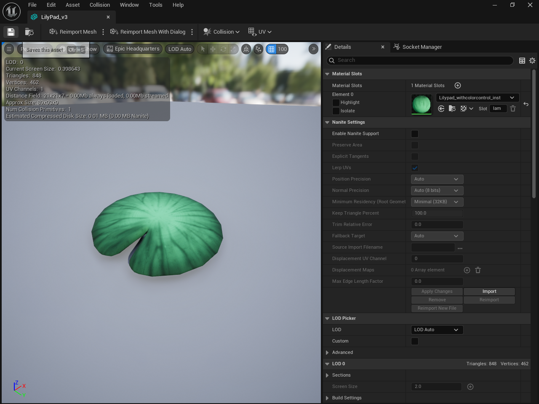Toggle LOD Picker Custom checkbox
Image resolution: width=539 pixels, height=404 pixels.
coord(415,341)
